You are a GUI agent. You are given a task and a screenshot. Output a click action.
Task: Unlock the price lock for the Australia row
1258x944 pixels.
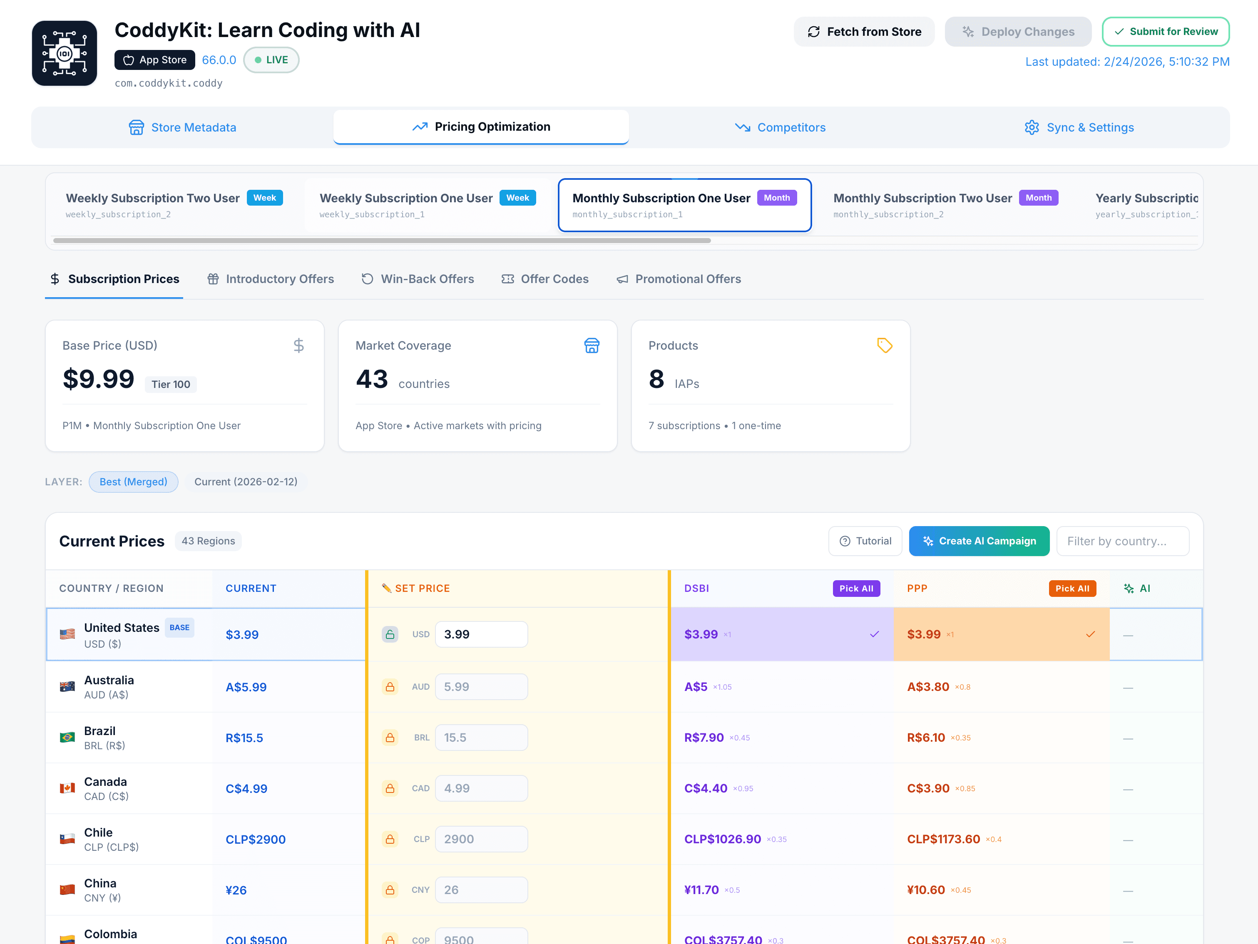point(390,686)
